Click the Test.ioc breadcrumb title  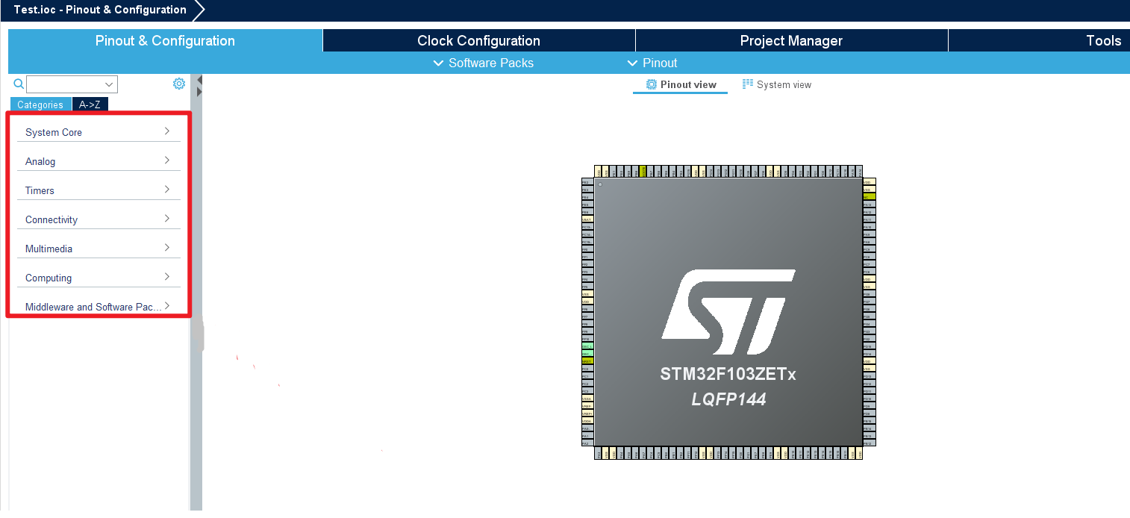100,10
